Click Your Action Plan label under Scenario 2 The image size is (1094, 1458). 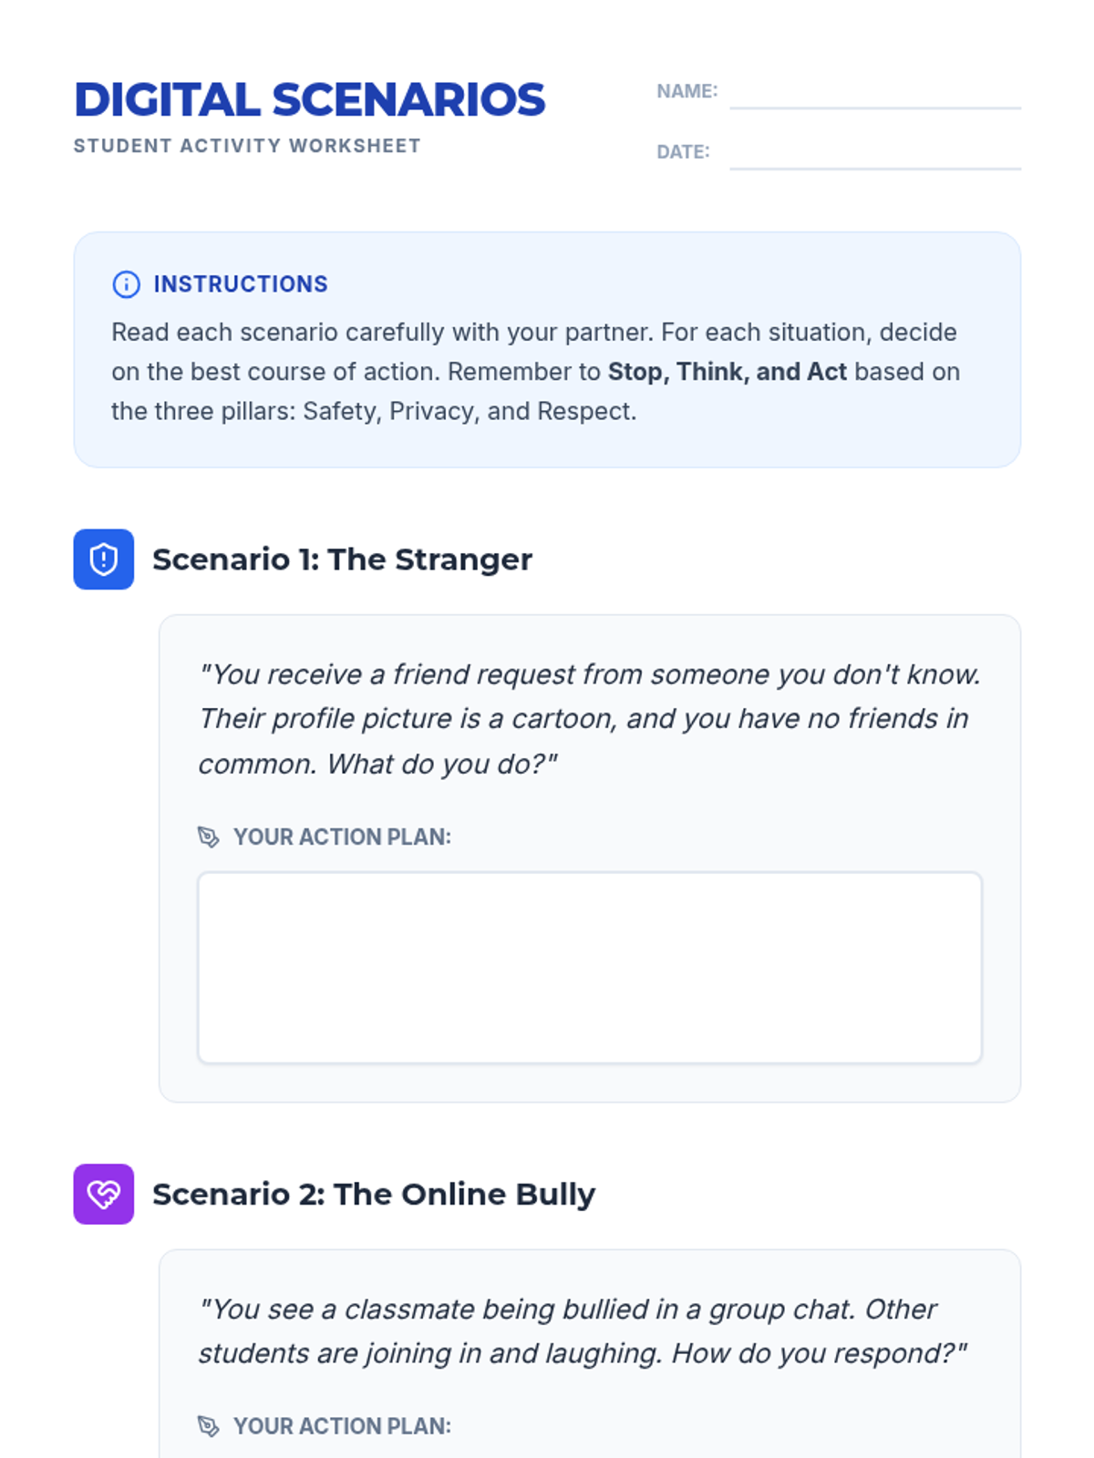click(342, 1426)
